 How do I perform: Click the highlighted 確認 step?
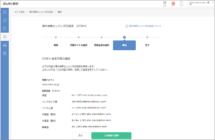pos(125,45)
